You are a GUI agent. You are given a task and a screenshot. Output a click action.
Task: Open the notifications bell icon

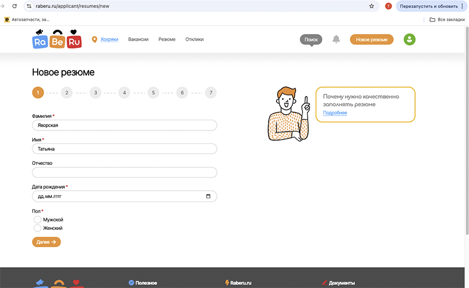click(336, 40)
